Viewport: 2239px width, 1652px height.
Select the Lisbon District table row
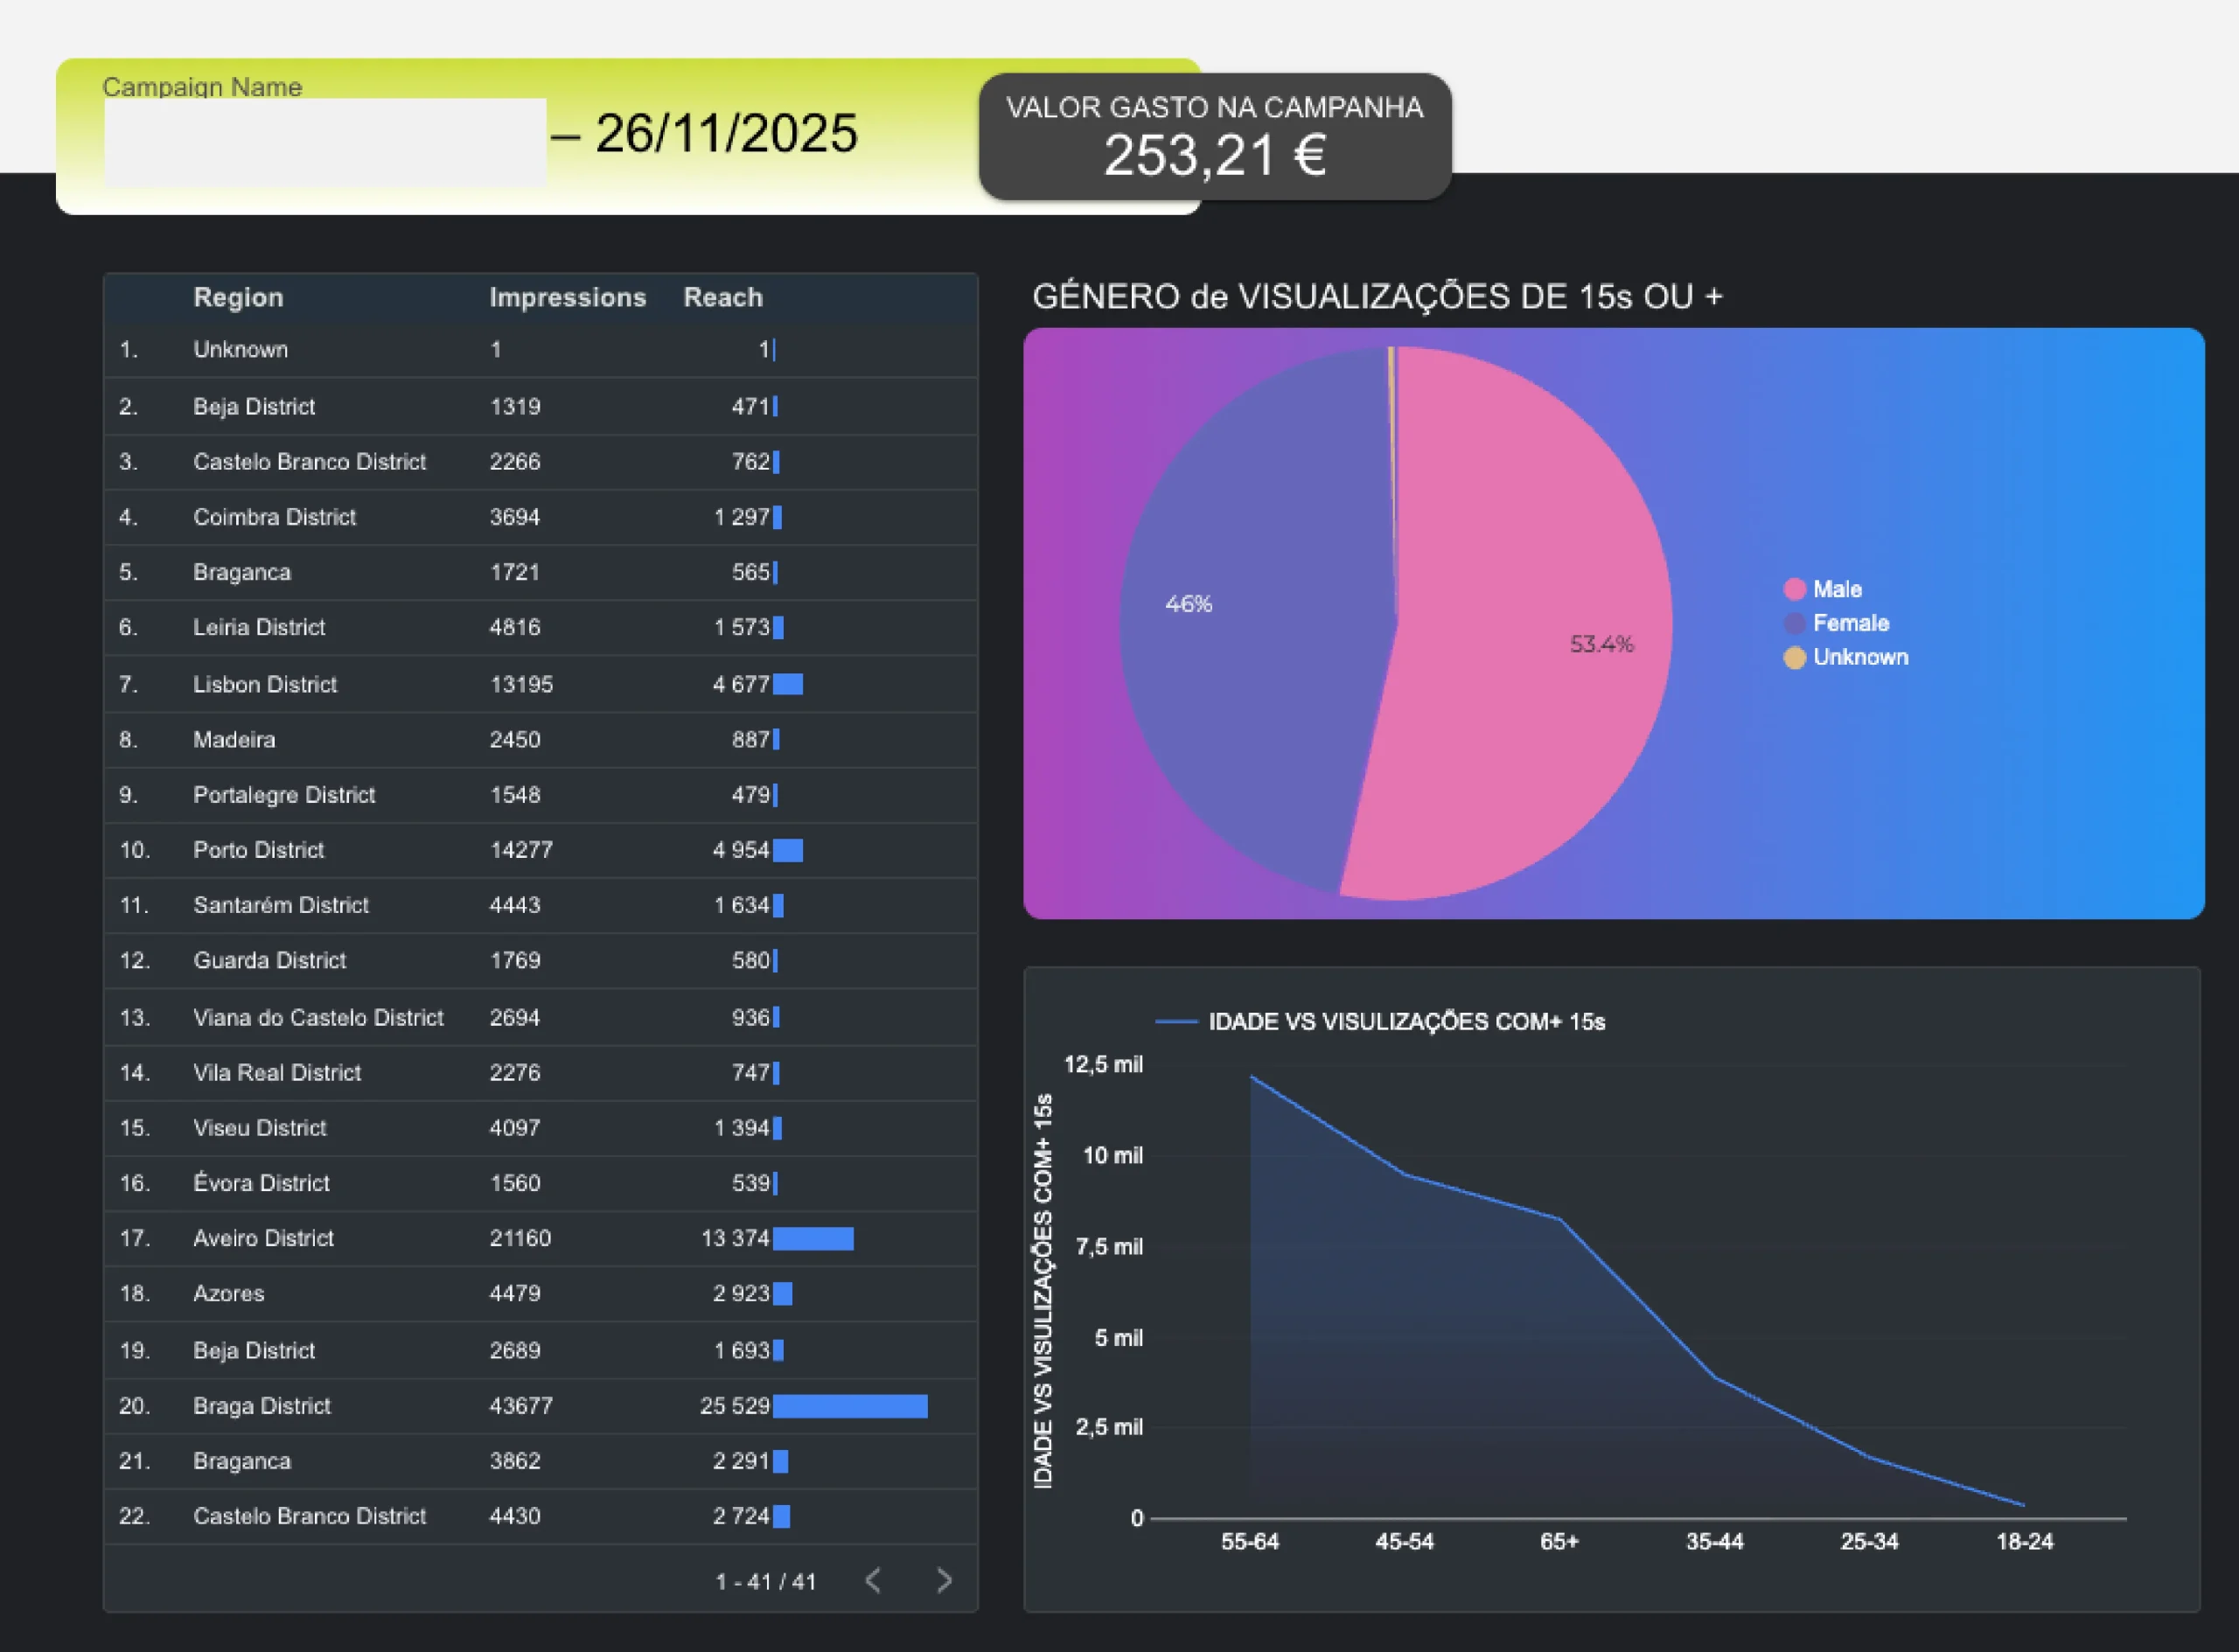point(265,684)
